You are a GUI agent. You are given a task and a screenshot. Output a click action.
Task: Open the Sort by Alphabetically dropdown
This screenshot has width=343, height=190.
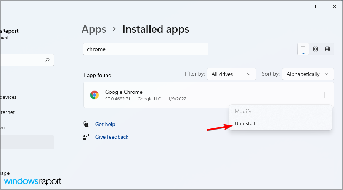[x=308, y=74]
